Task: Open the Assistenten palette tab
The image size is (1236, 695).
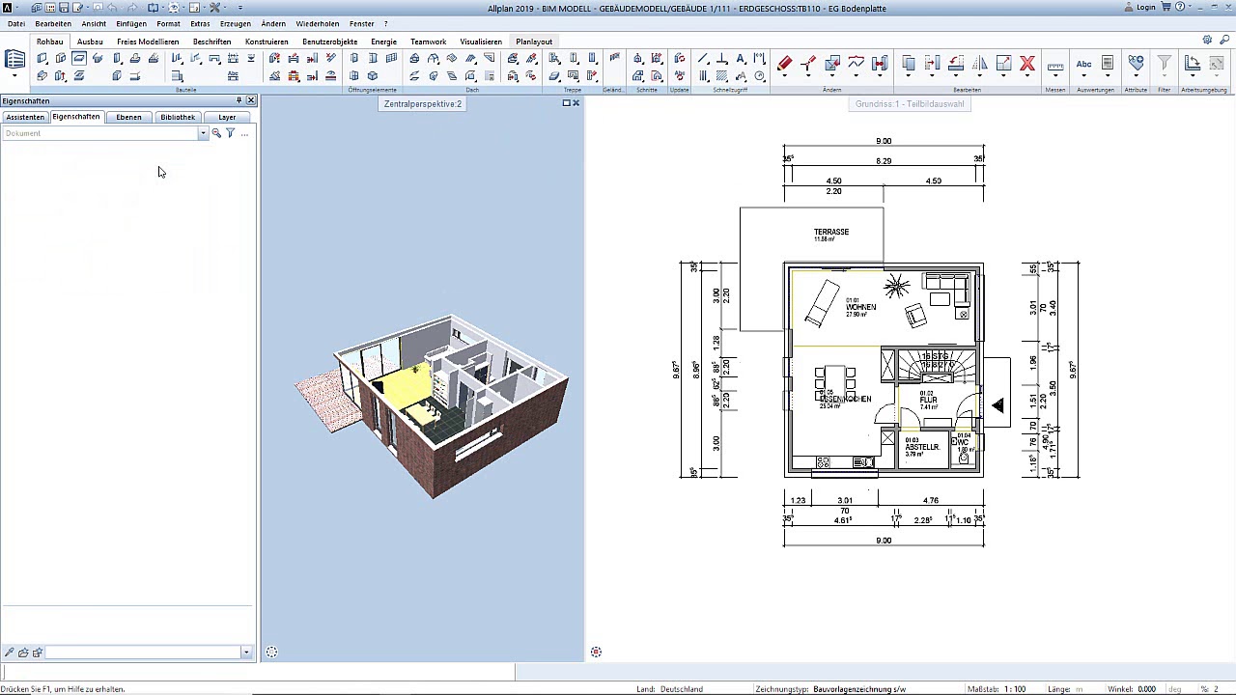Action: pyautogui.click(x=25, y=117)
